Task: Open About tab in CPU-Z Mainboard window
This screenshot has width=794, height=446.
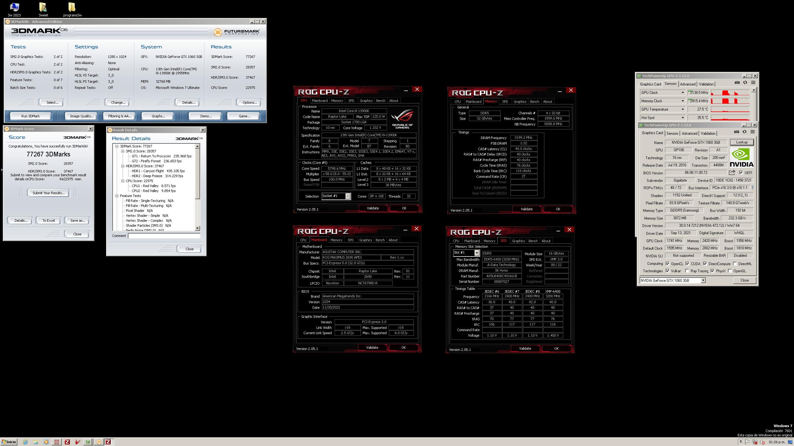Action: pos(393,240)
